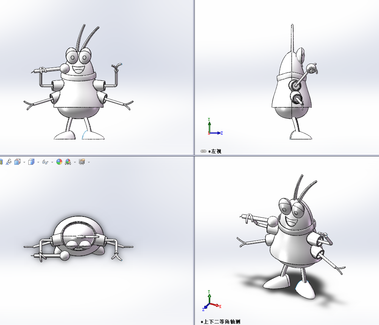Click the *上下二等角轴测 viewport label
379x325 pixels.
(x=220, y=322)
